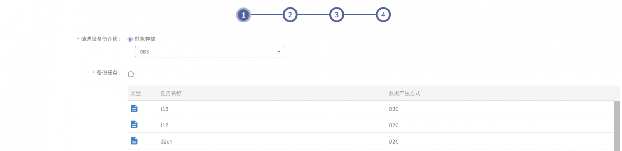The height and width of the screenshot is (151, 622).
Task: Jump to wizard step 2 circle
Action: (290, 15)
